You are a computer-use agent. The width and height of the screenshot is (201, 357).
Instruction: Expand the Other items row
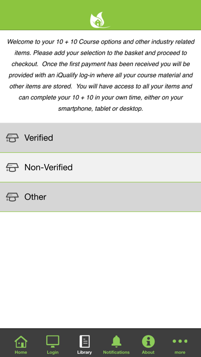click(x=100, y=197)
